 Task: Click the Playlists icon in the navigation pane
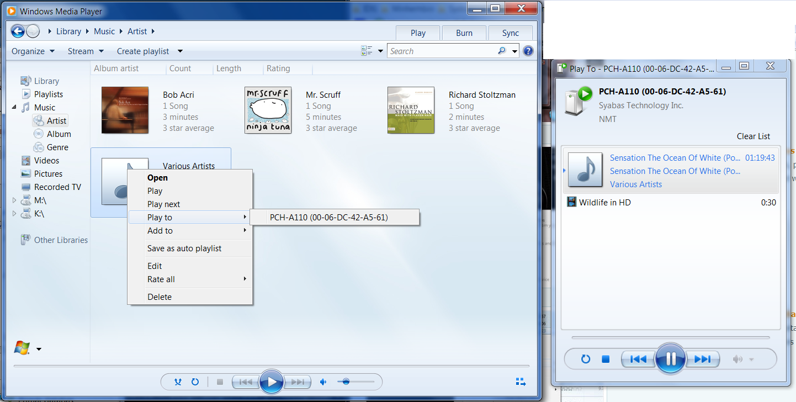point(26,94)
